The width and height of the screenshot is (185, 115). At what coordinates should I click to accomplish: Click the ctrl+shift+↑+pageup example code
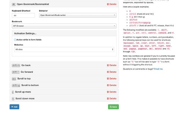140,23
